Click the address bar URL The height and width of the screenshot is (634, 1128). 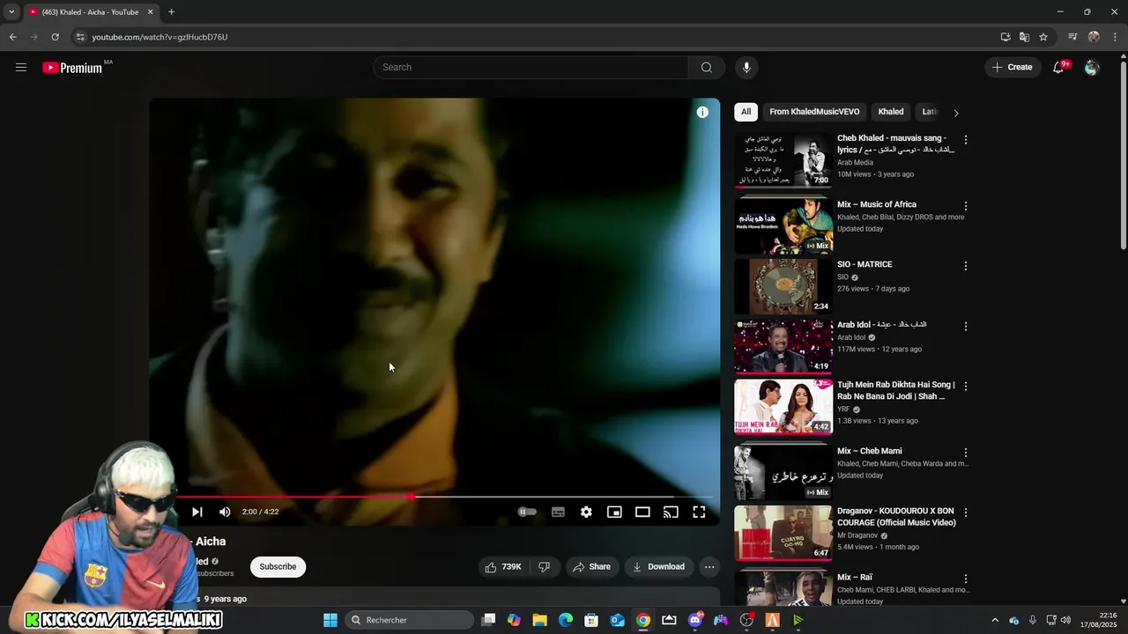pyautogui.click(x=160, y=37)
